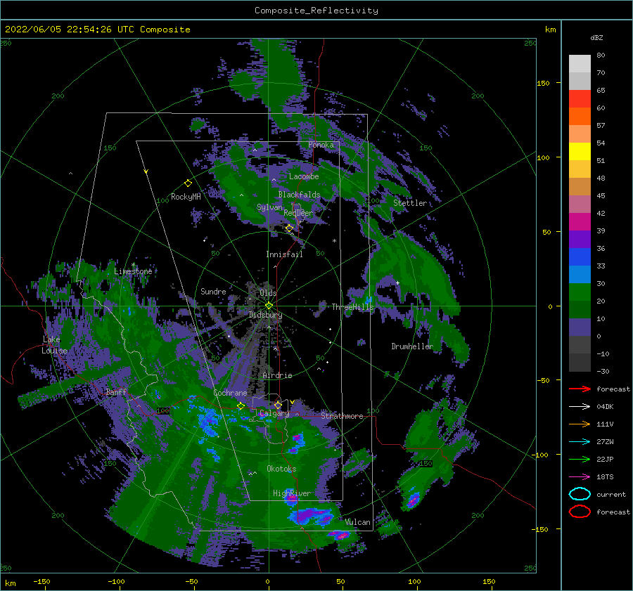Click the Stettler label
This screenshot has height=591, width=633.
[410, 203]
